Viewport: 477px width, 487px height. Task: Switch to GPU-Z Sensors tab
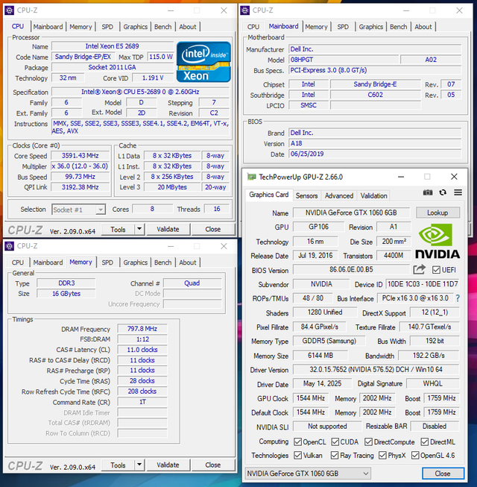point(306,195)
